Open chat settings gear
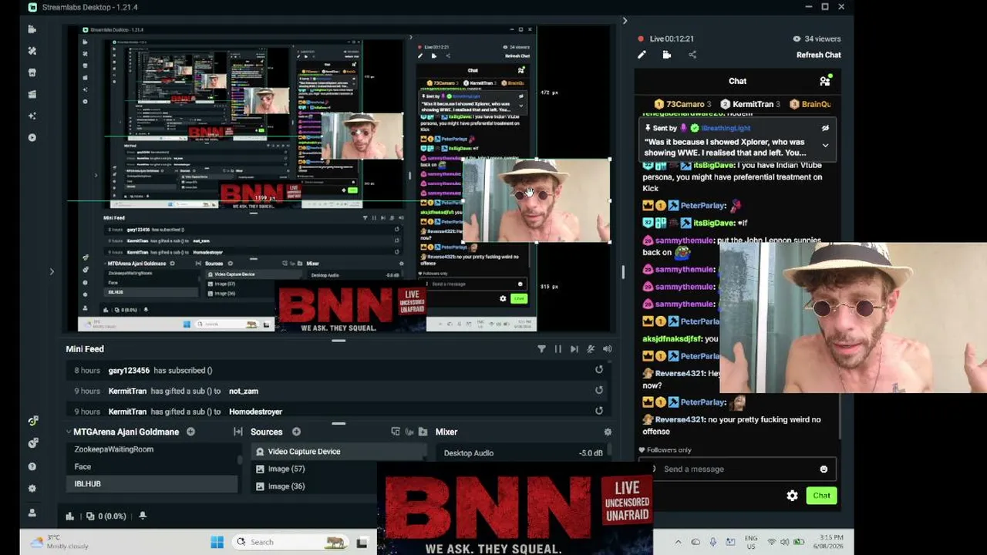Viewport: 987px width, 555px height. (x=792, y=496)
